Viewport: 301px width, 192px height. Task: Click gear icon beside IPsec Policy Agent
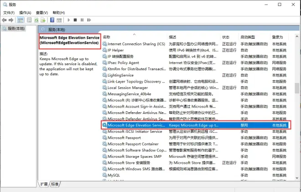(104, 62)
